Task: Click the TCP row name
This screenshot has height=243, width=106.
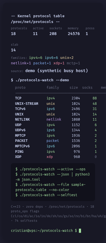Action: (x=18, y=98)
